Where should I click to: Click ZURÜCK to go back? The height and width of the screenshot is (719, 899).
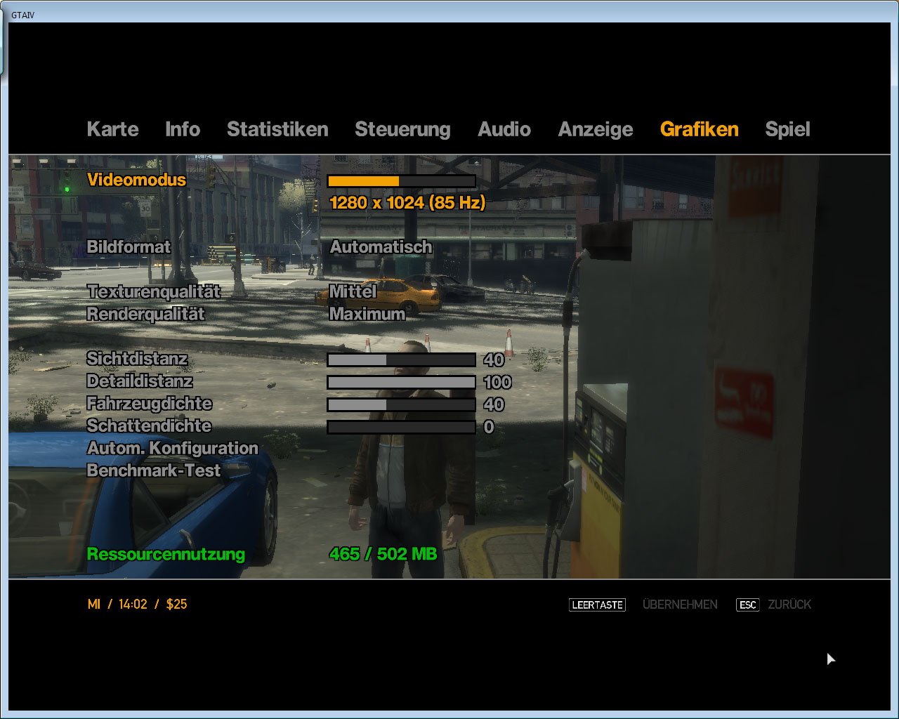789,605
